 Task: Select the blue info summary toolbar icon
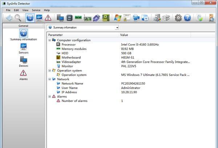pyautogui.click(x=30, y=18)
